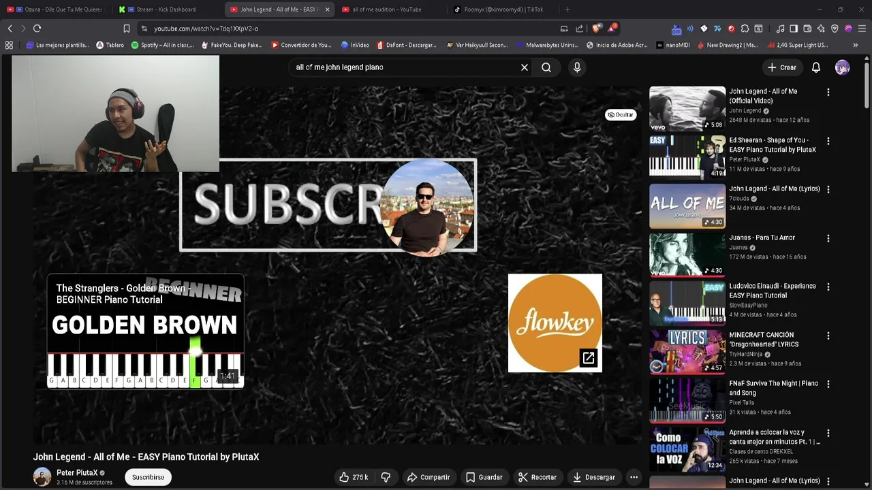Open the Tablero bookmark
Viewport: 872px width, 490px height.
click(110, 45)
